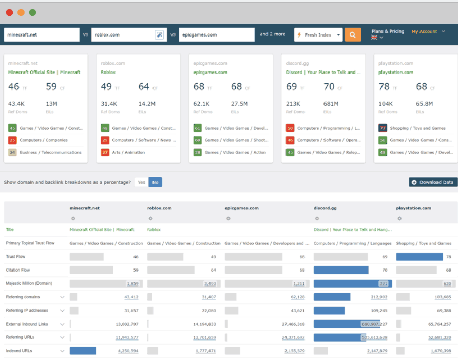Click the Download Data button
458x358 pixels.
tap(431, 182)
